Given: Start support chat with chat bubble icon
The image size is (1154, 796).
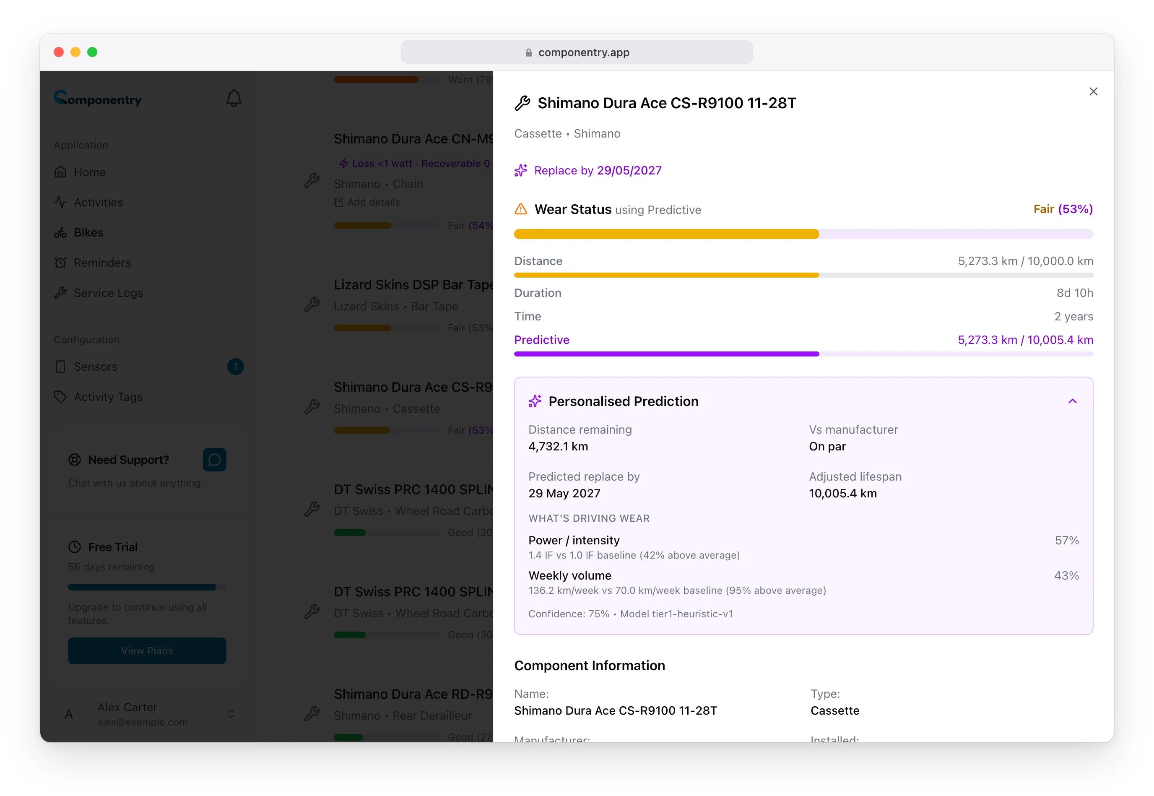Looking at the screenshot, I should pyautogui.click(x=214, y=460).
